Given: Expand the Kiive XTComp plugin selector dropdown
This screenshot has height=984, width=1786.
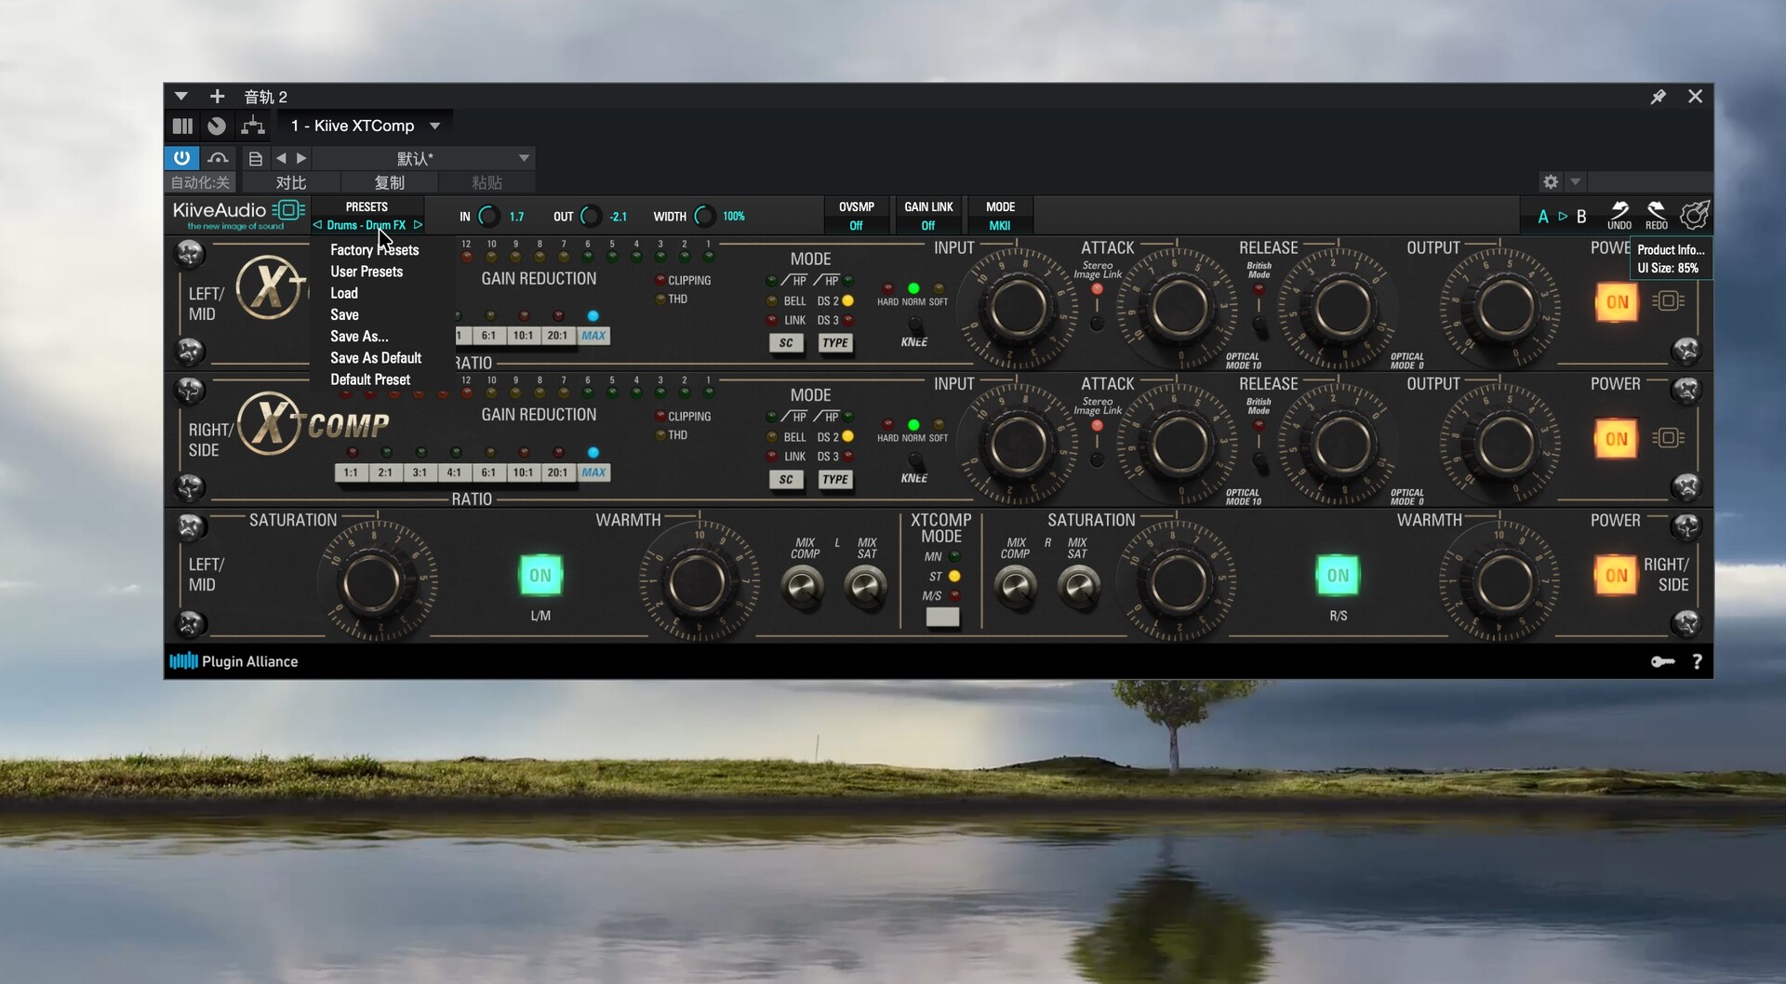Looking at the screenshot, I should click(434, 126).
